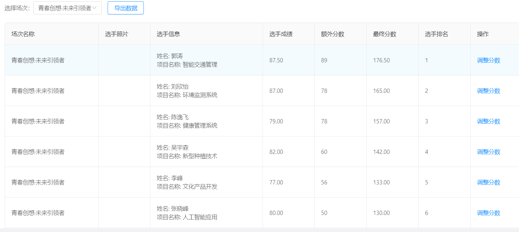Click the 选择场次 label
The image size is (519, 232).
coord(17,8)
